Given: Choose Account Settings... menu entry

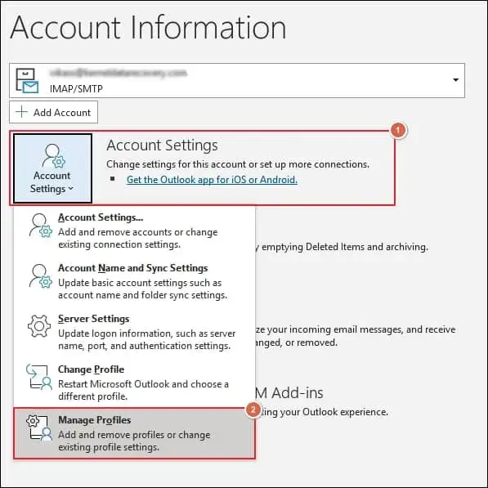Looking at the screenshot, I should [134, 231].
